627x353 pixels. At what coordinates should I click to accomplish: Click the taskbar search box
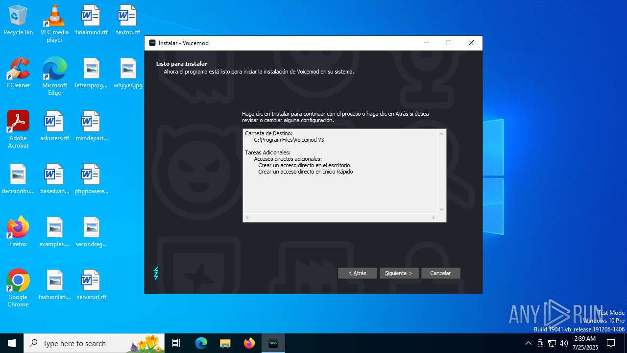pyautogui.click(x=95, y=343)
